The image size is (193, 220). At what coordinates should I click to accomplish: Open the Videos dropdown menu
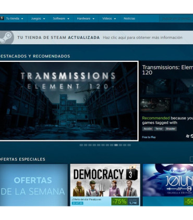pyautogui.click(x=109, y=19)
